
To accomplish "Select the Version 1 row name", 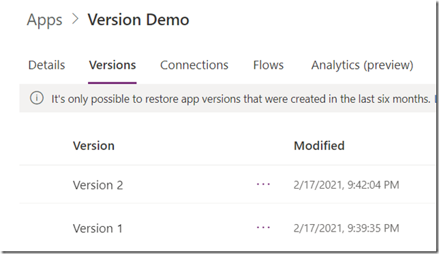I will pos(97,229).
